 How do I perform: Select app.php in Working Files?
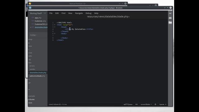click(38, 18)
